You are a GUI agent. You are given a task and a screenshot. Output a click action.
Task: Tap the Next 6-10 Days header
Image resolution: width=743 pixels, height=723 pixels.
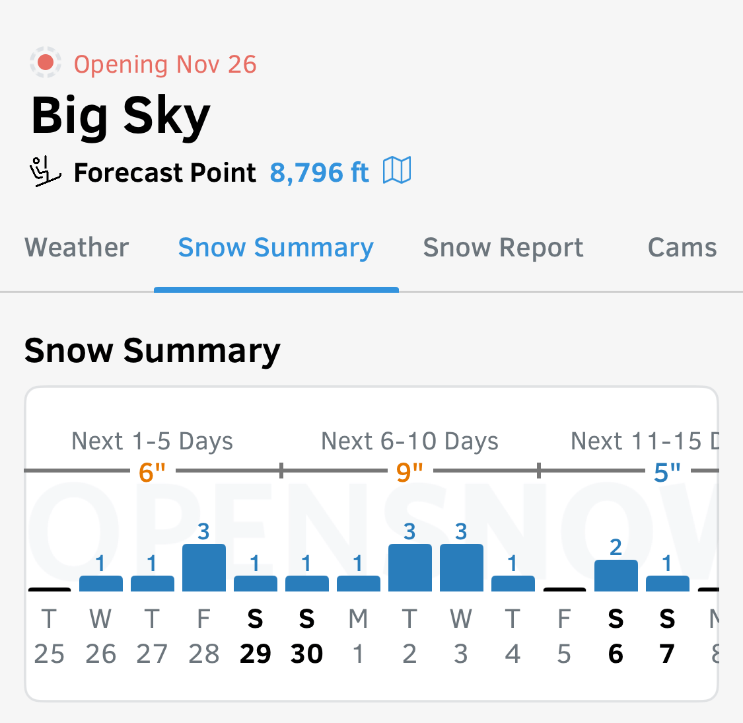[x=409, y=441]
